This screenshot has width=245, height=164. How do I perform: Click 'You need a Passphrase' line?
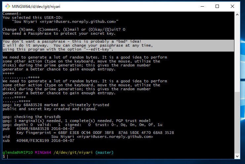(59, 34)
